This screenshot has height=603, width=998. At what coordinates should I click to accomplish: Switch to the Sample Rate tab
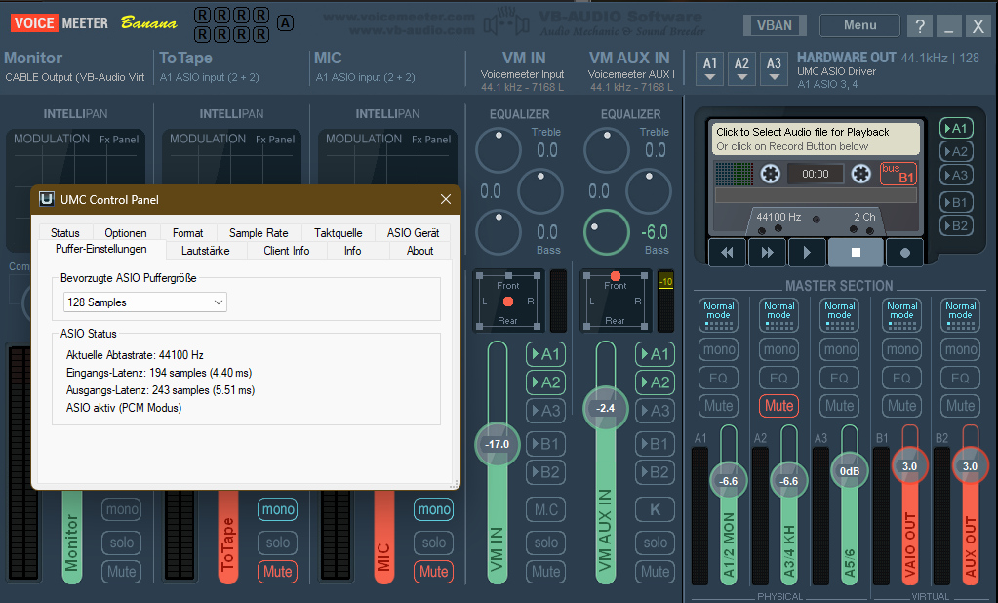[x=259, y=233]
